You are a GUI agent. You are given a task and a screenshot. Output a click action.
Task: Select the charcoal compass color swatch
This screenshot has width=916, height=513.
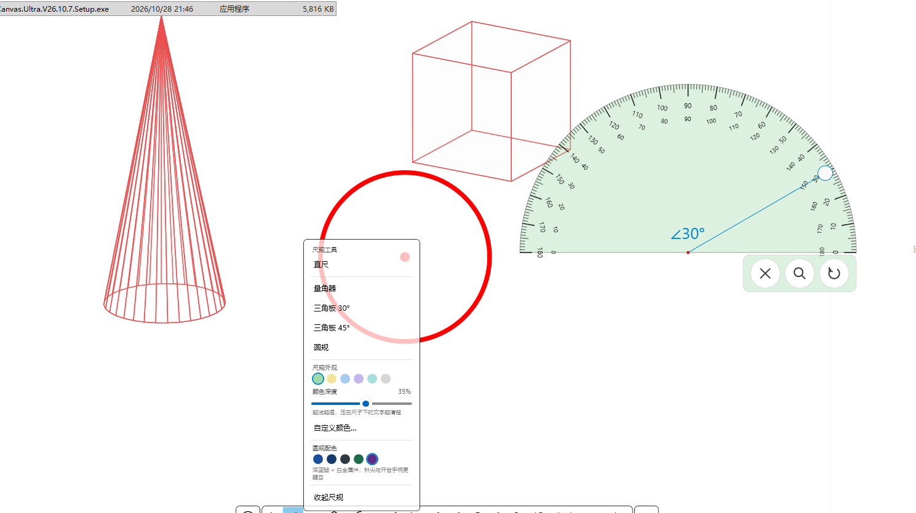click(x=345, y=459)
